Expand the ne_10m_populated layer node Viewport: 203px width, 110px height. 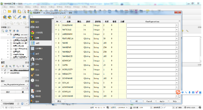click(x=2, y=70)
